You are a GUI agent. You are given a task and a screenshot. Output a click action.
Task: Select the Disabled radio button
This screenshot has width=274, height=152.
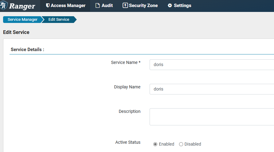(x=181, y=144)
